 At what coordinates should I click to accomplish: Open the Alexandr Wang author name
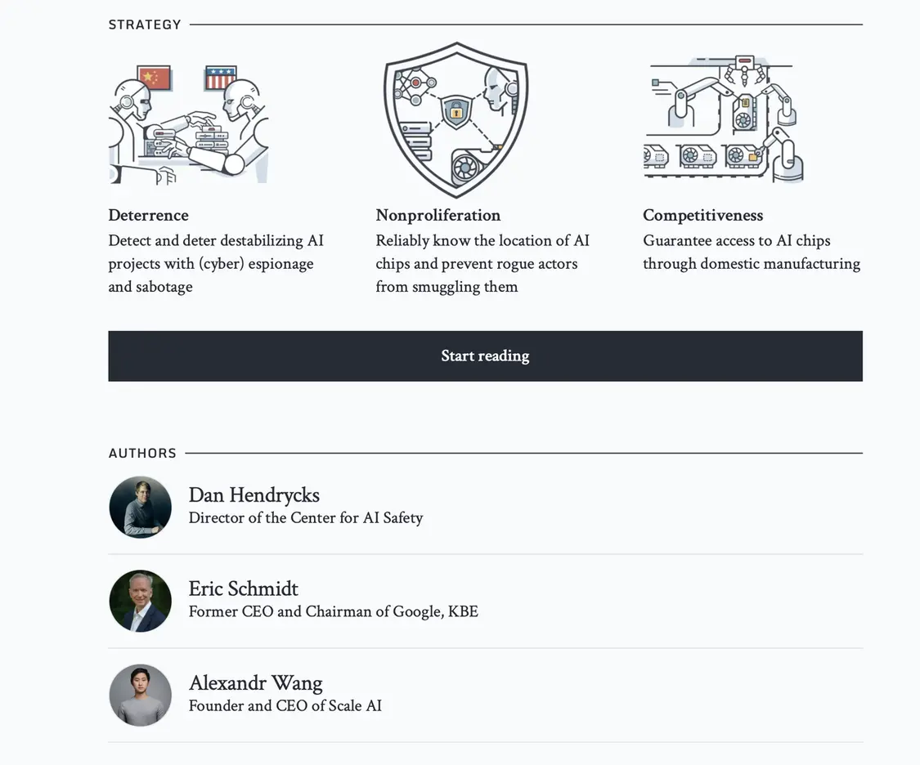256,683
